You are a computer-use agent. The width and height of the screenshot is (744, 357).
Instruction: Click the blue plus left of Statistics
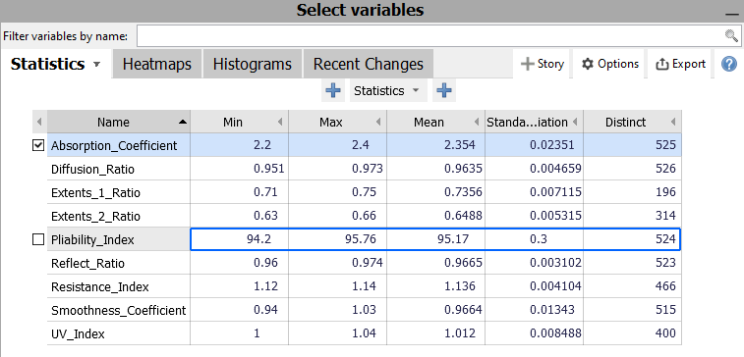[x=333, y=90]
